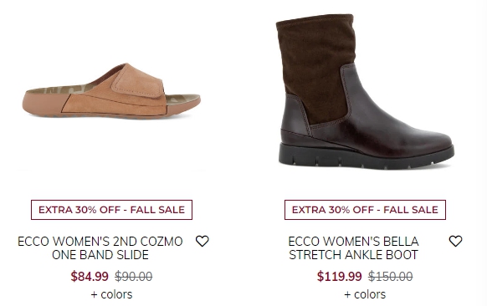The height and width of the screenshot is (306, 487).
Task: Open the brown Bella ankle boot image
Action: (365, 91)
